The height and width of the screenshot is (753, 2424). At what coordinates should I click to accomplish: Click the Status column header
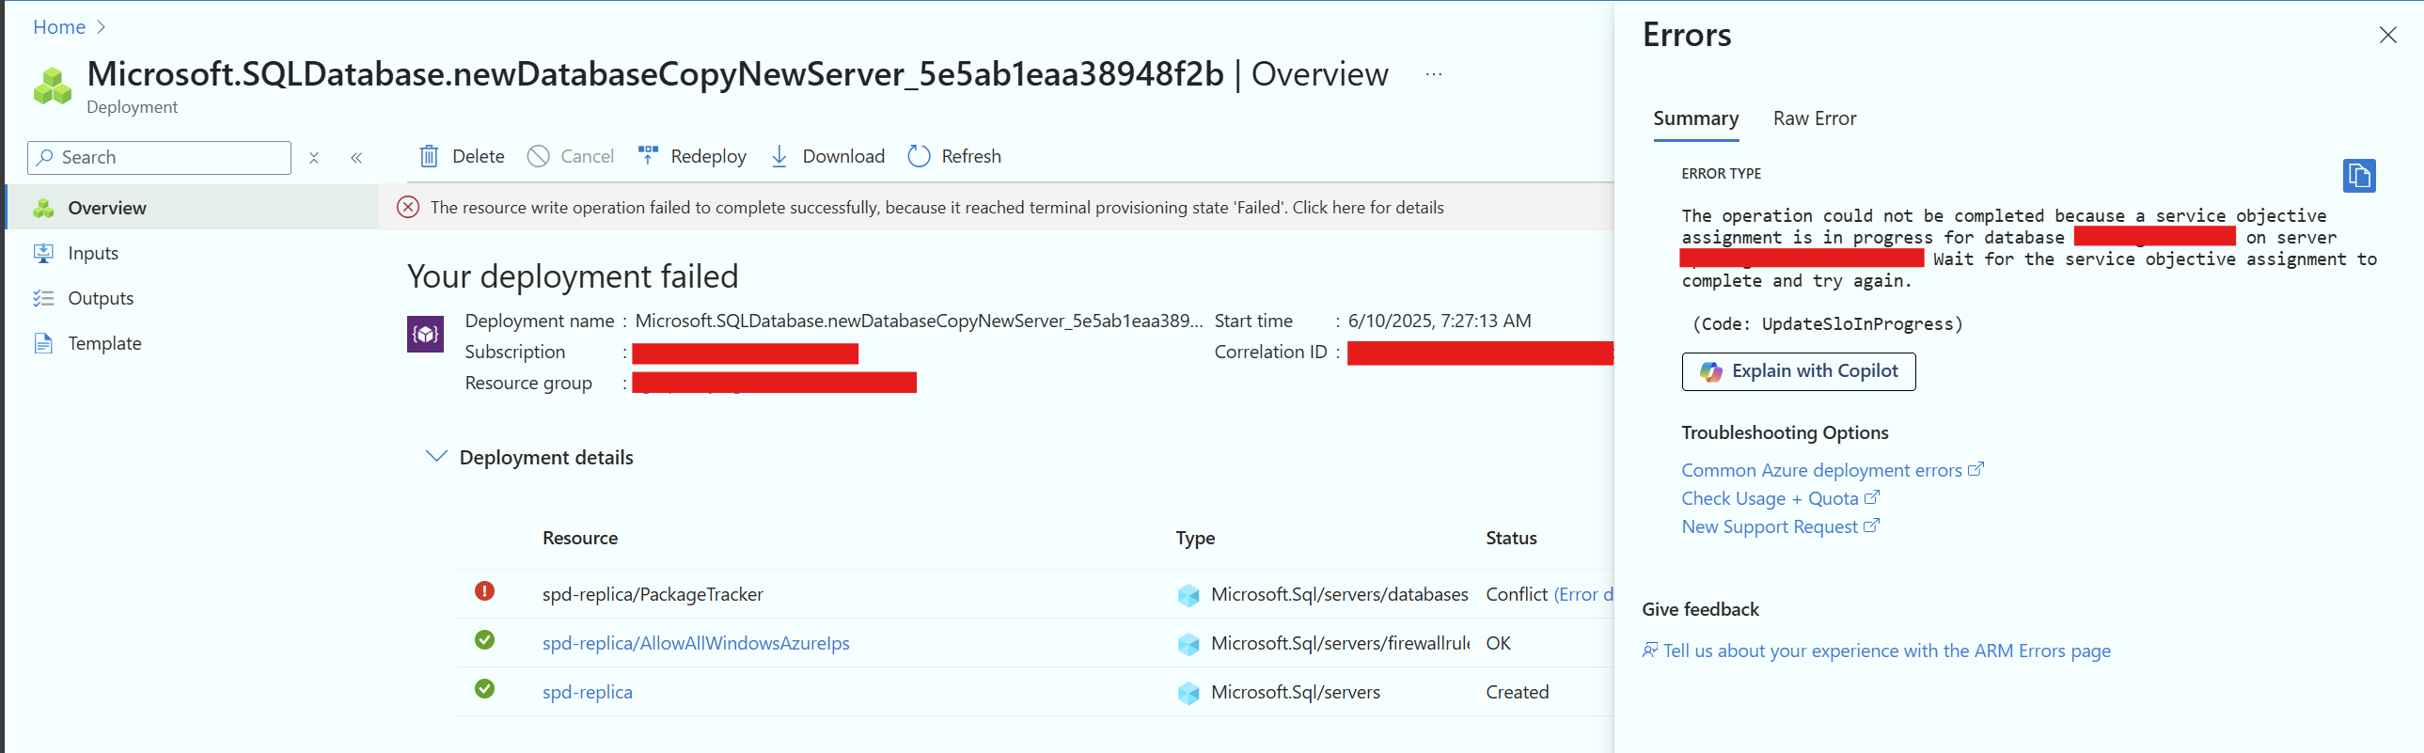[x=1511, y=539]
